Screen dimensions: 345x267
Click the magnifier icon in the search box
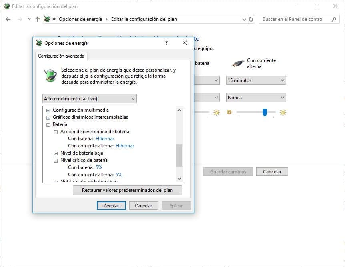[x=333, y=19]
